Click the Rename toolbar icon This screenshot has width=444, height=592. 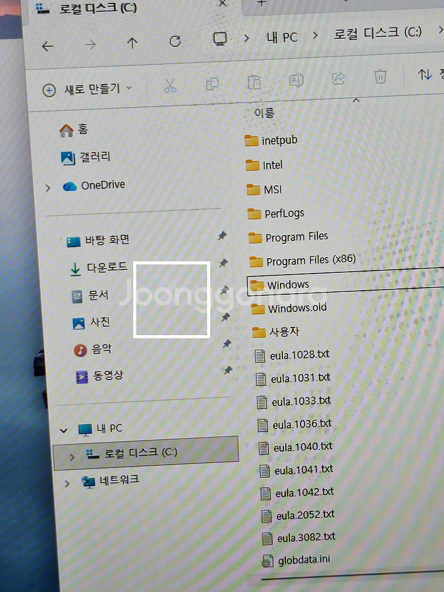[296, 80]
